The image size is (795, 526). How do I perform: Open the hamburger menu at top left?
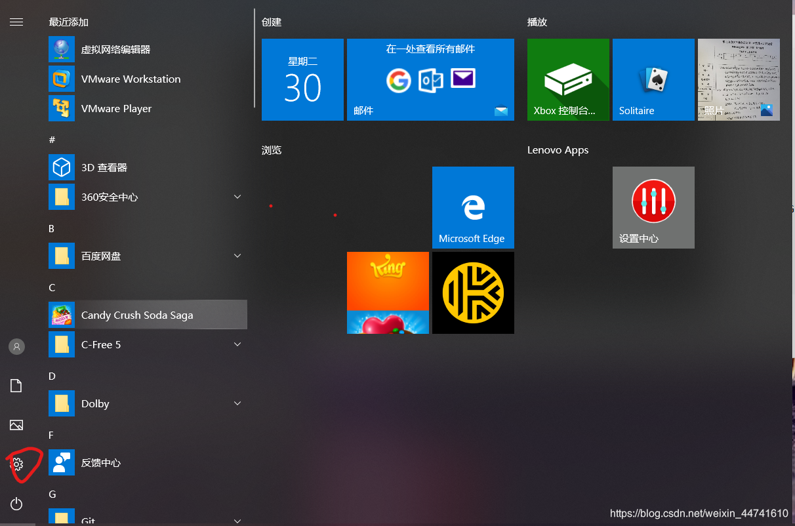pos(16,22)
